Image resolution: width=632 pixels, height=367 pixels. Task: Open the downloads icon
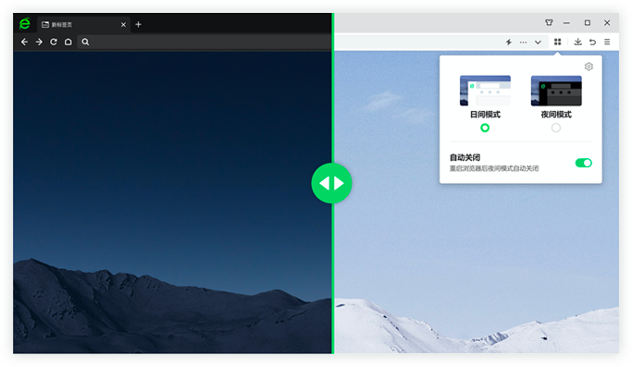pos(578,42)
